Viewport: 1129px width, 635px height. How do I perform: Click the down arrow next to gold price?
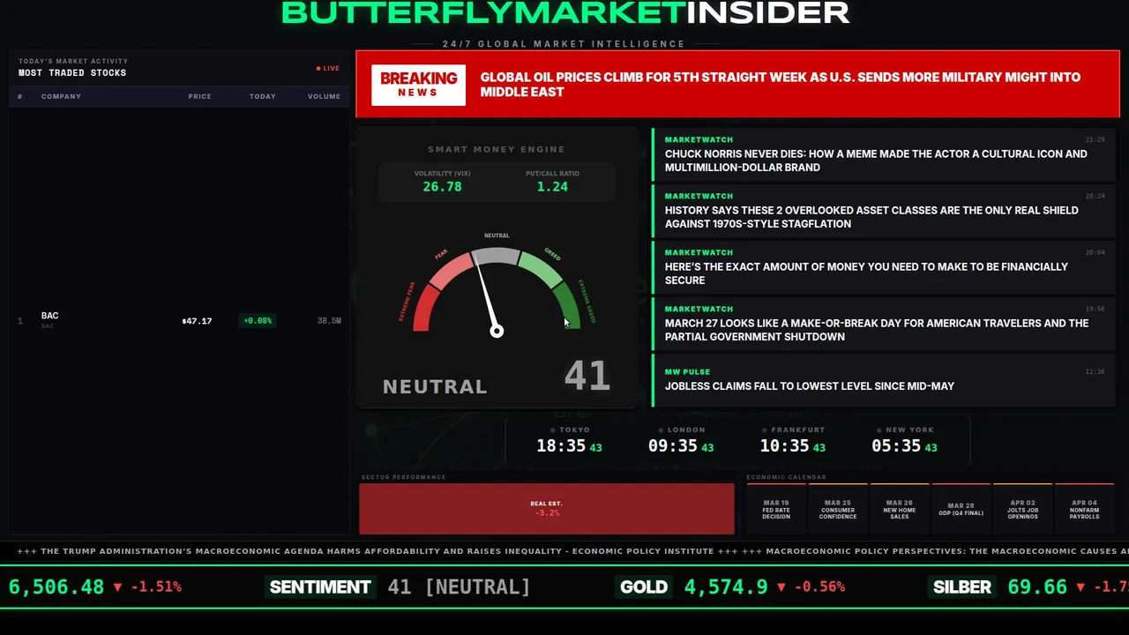coord(781,586)
